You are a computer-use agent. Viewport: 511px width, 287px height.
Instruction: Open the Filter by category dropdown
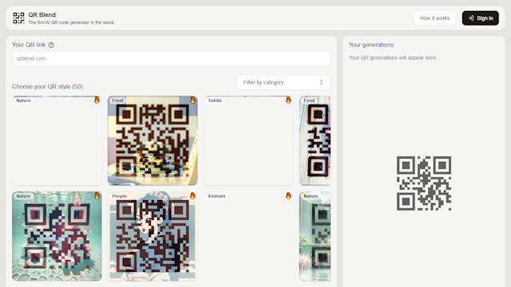[283, 82]
